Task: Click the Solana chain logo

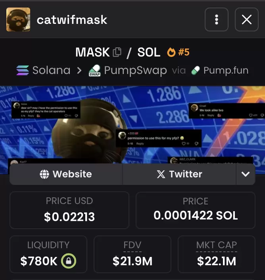Action: (23, 70)
